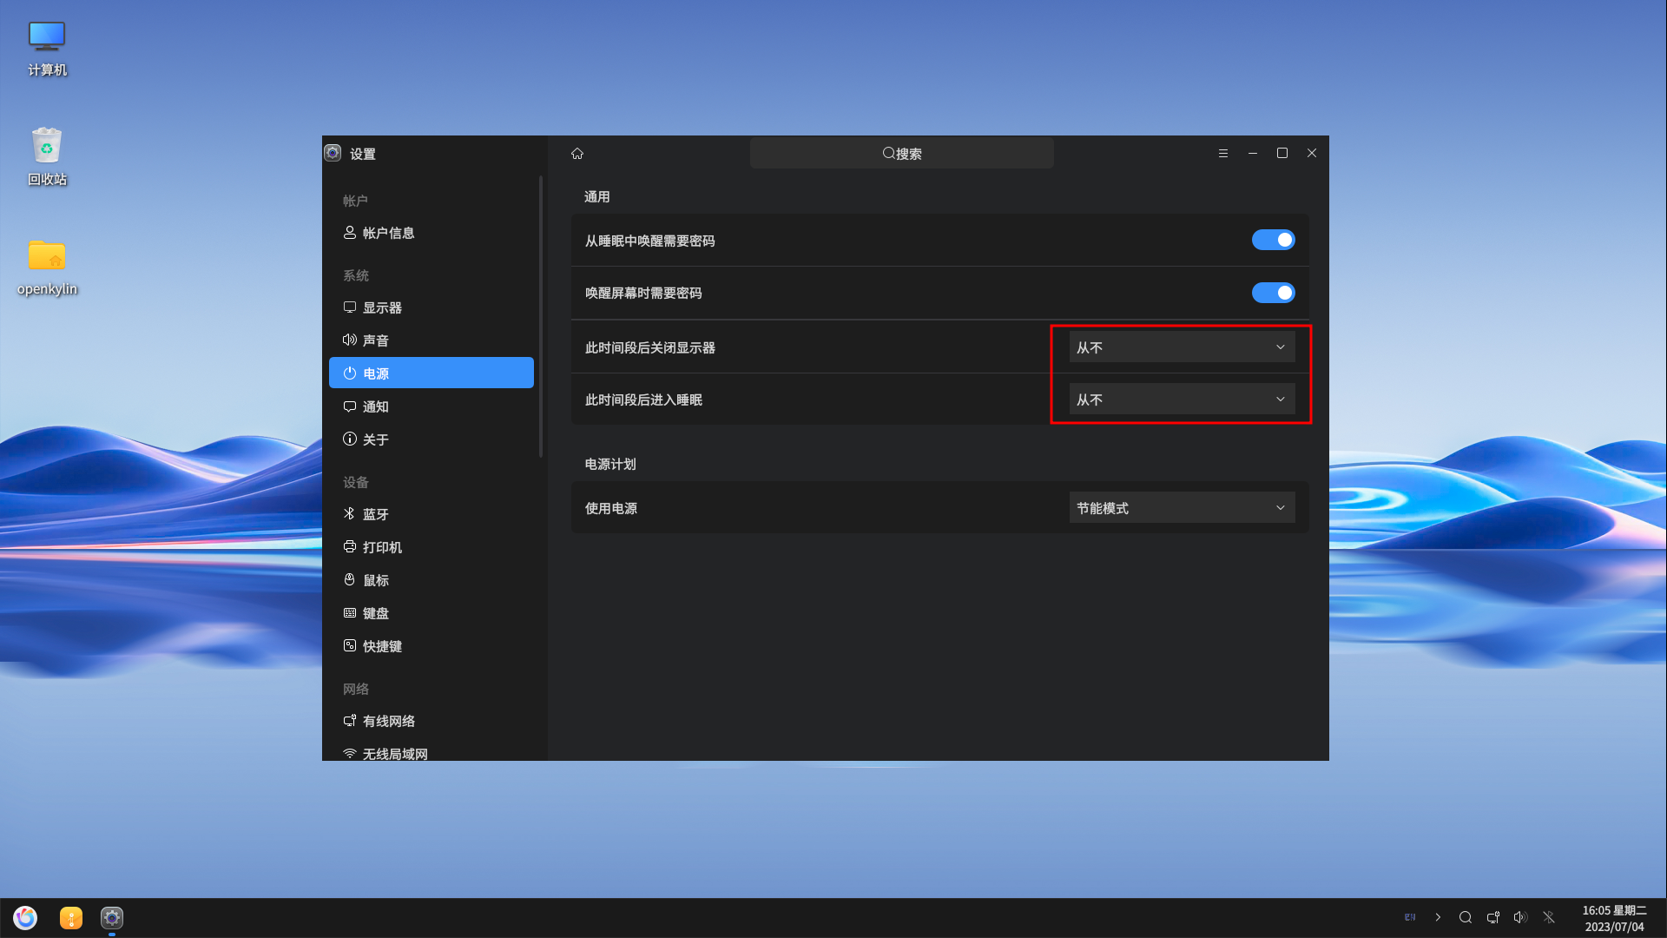Click the settings gear in taskbar
Screen dimensions: 1667x938
pos(112,917)
